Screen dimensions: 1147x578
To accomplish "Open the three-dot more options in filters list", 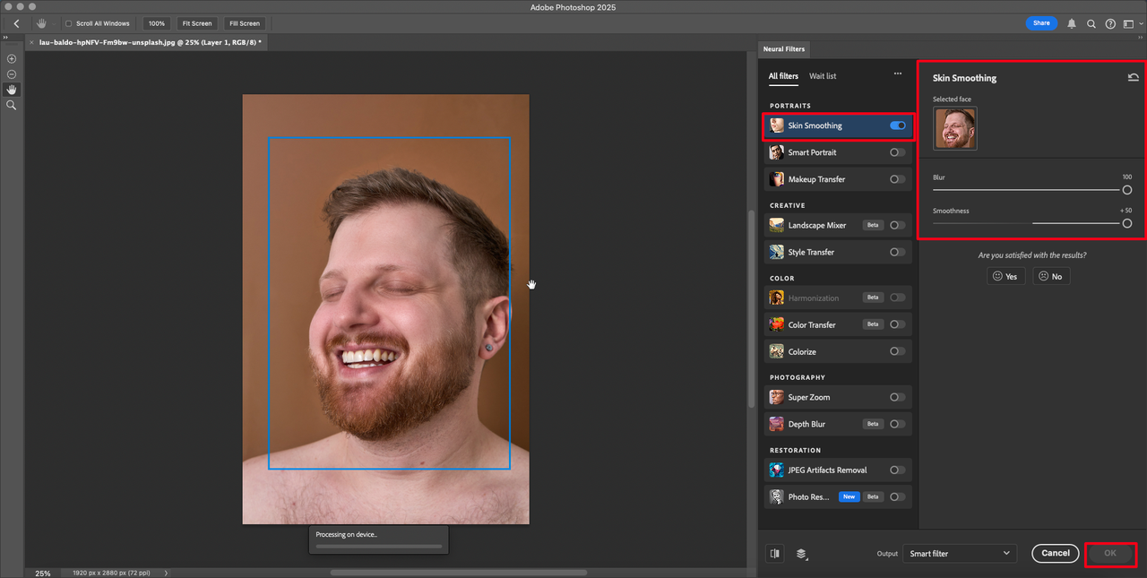I will [897, 74].
